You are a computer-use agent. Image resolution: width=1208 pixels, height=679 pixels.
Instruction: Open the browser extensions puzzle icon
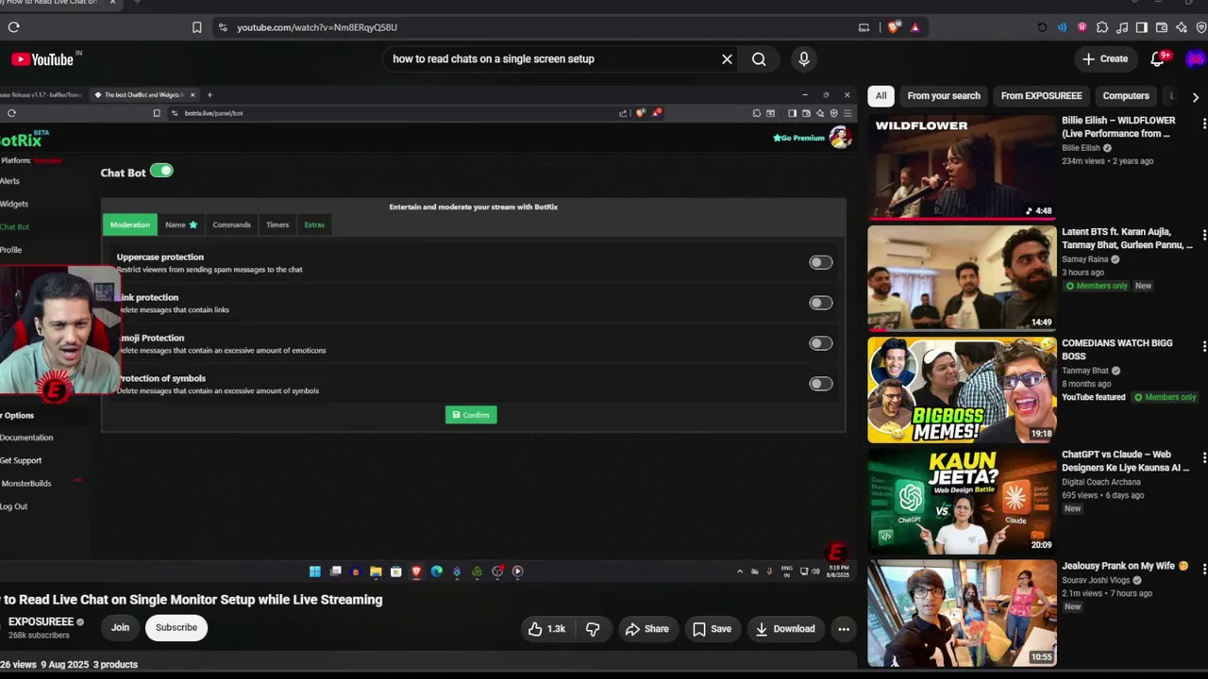(1102, 27)
